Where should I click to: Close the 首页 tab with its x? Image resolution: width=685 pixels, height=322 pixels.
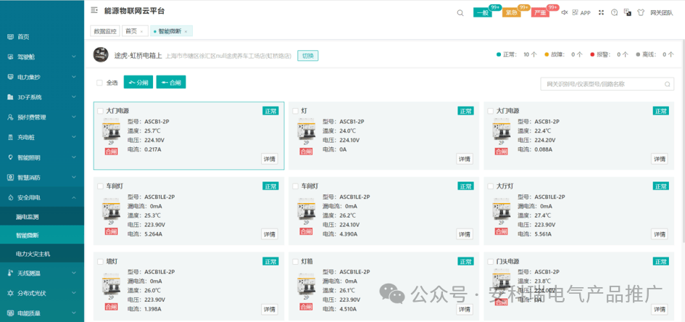click(x=141, y=31)
